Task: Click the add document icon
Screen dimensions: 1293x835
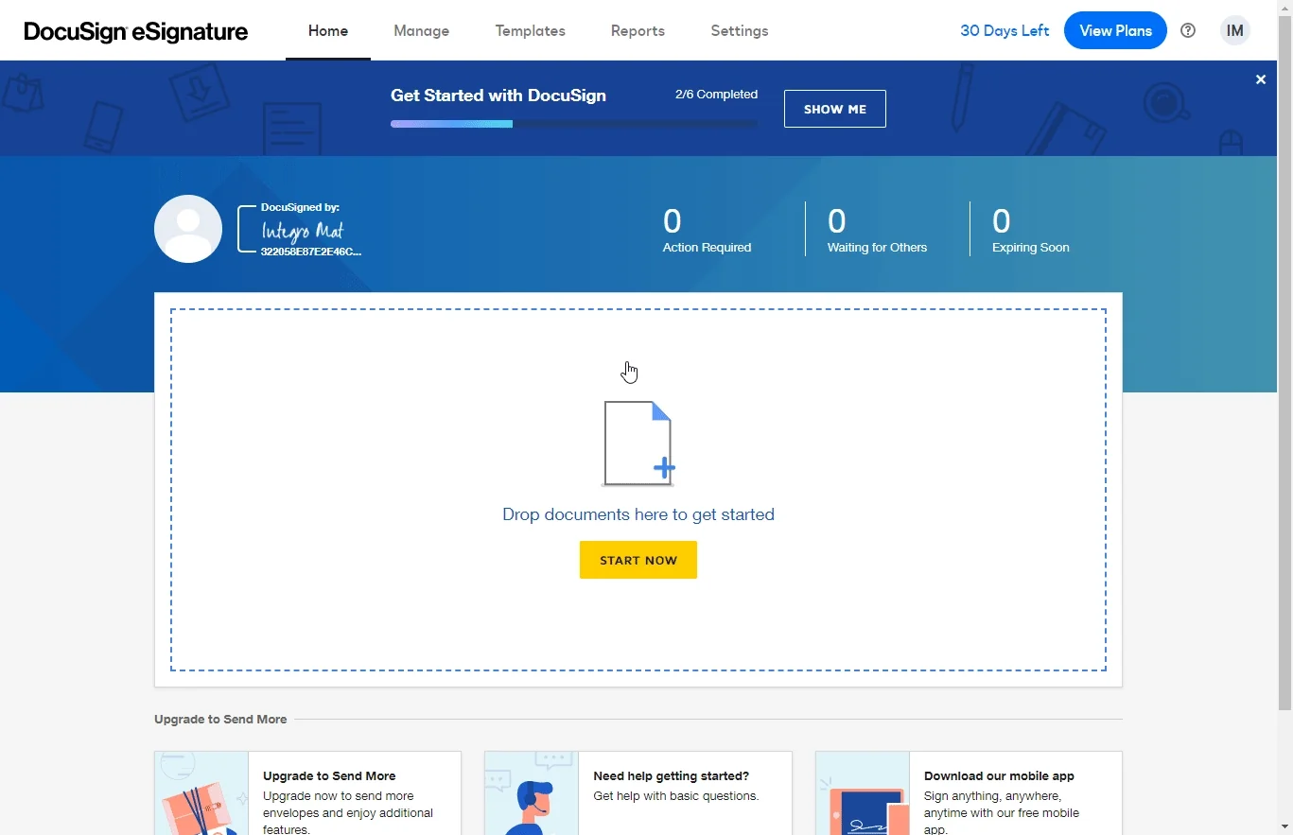Action: tap(638, 444)
